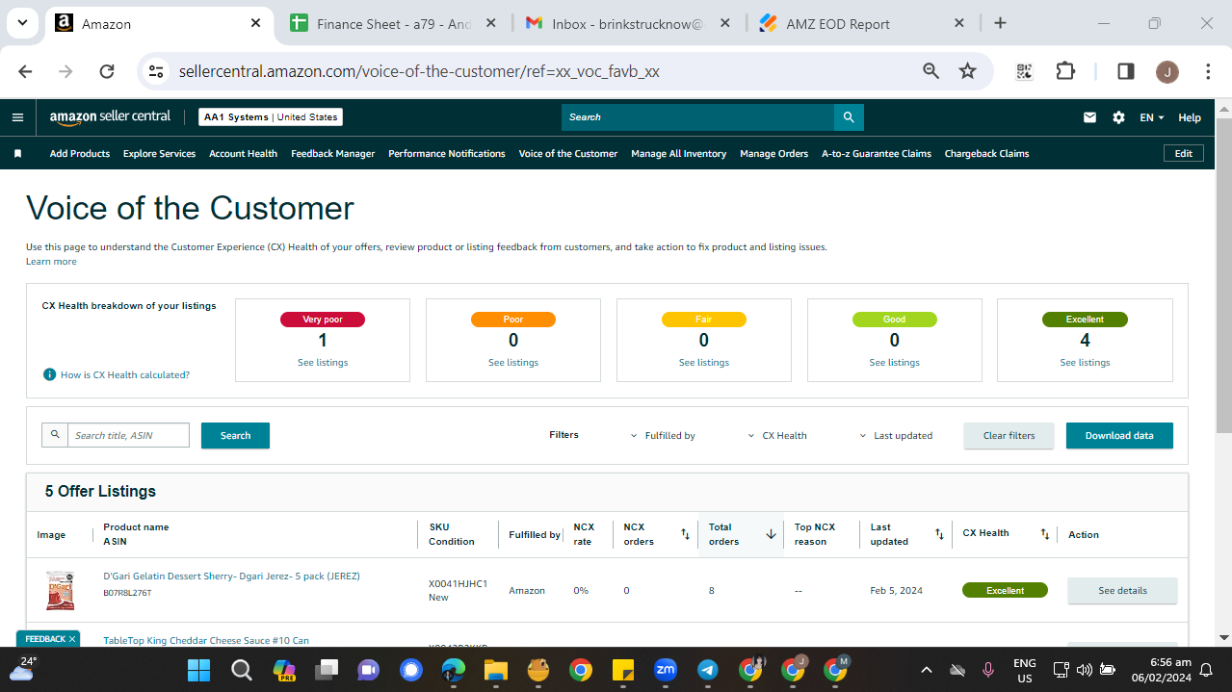Image resolution: width=1232 pixels, height=692 pixels.
Task: Expand the Fulfilled by filter dropdown
Action: pos(663,436)
